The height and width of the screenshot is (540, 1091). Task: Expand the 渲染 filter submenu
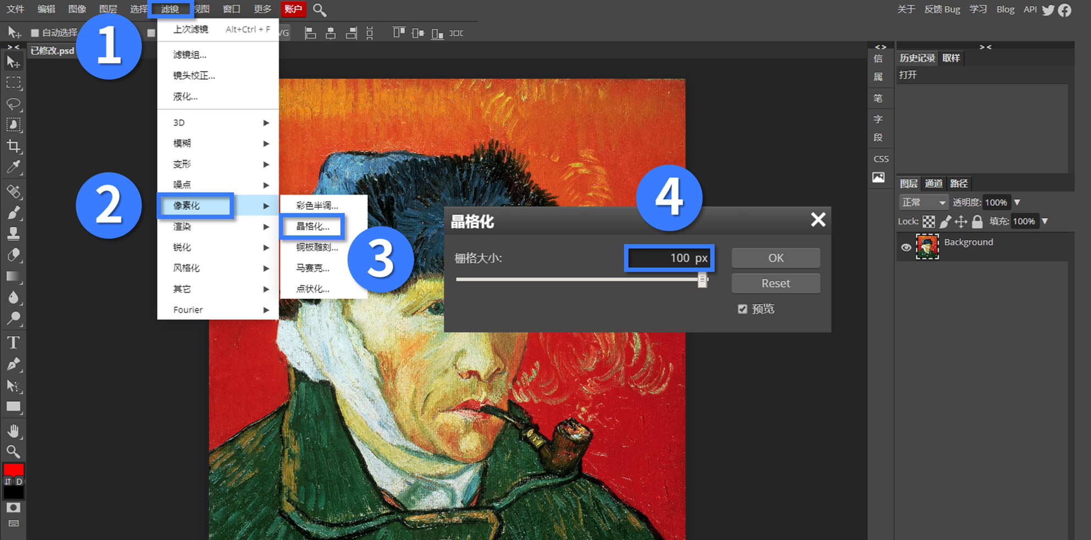point(218,227)
